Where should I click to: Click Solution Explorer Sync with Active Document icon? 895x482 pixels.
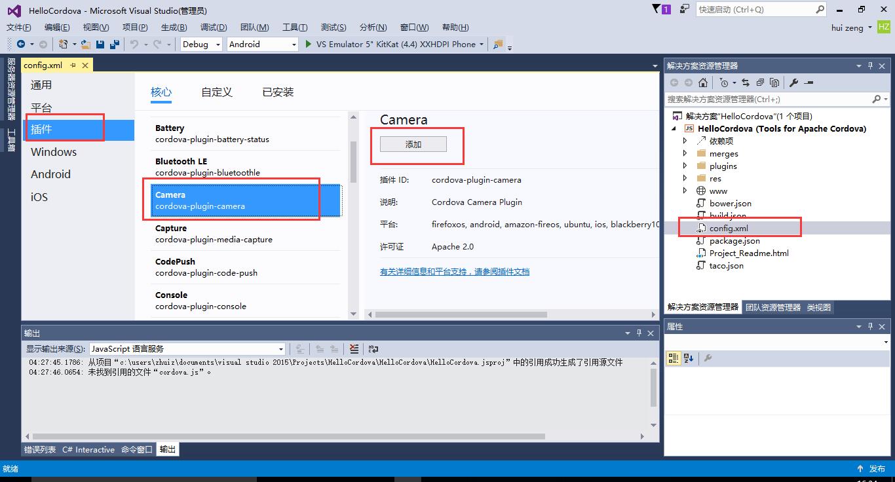pos(746,83)
